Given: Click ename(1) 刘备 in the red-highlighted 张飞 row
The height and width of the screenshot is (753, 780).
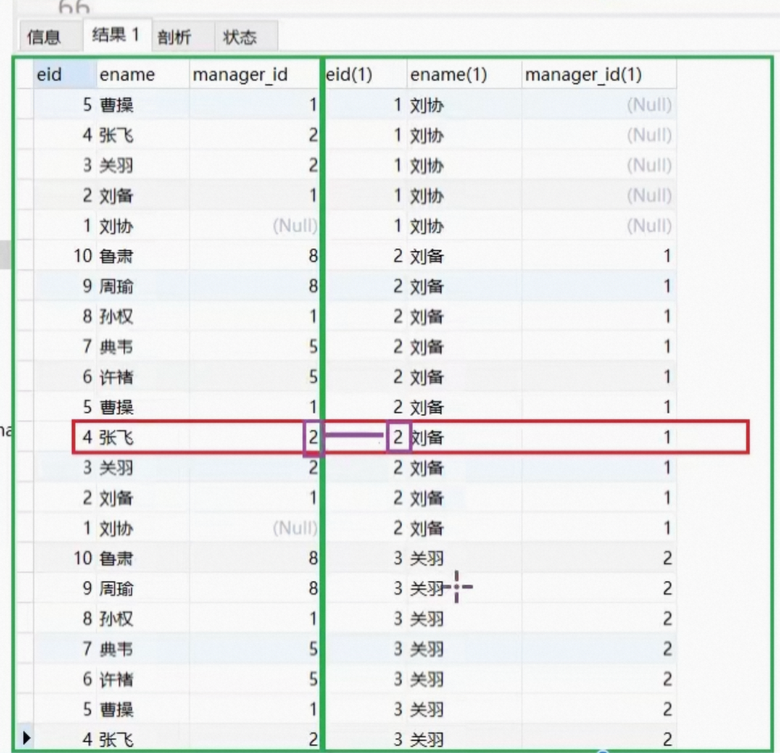Looking at the screenshot, I should pos(427,438).
